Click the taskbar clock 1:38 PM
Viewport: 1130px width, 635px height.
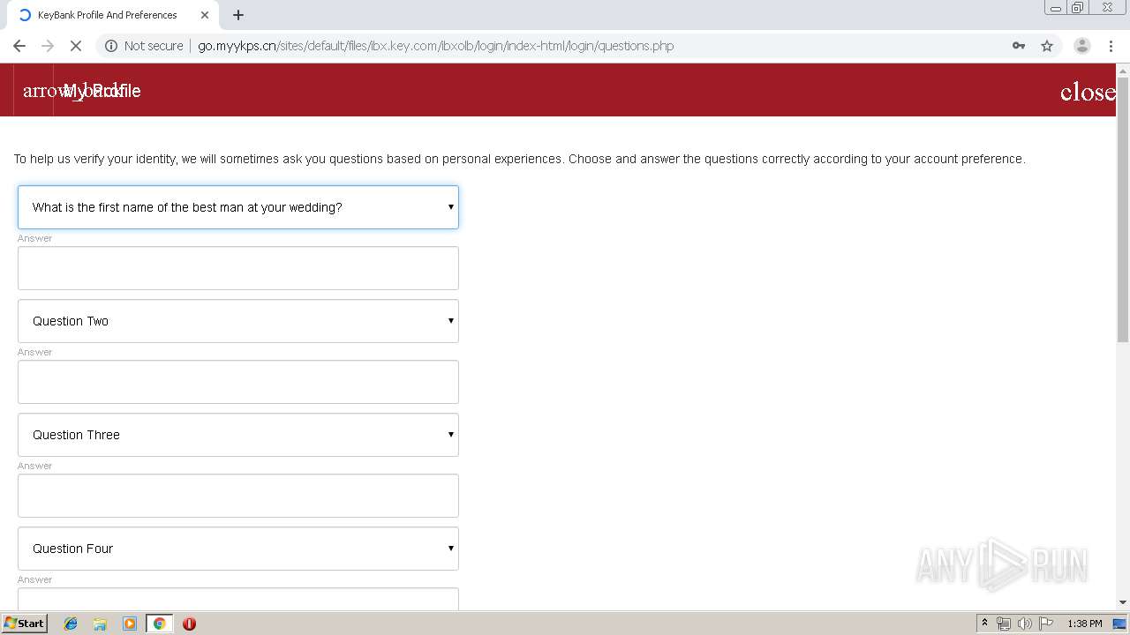pyautogui.click(x=1085, y=624)
